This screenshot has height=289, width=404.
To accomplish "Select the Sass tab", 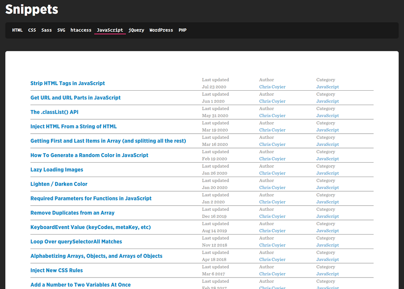I will (x=46, y=30).
